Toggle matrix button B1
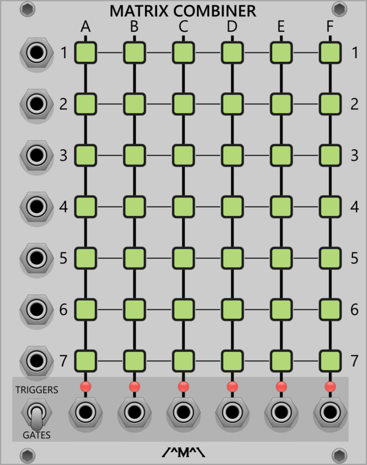Screen dimensions: 367x465 click(135, 53)
